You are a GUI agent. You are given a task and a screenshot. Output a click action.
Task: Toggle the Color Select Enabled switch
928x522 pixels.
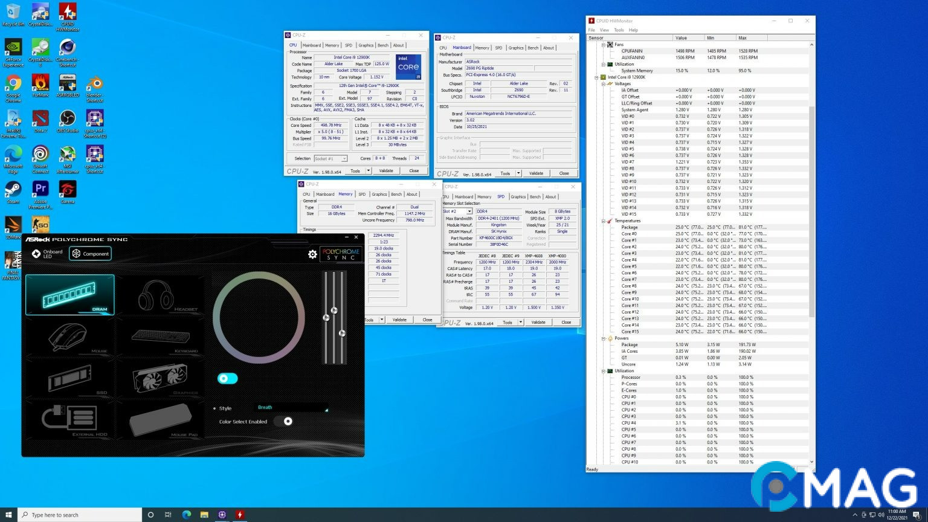(x=284, y=421)
